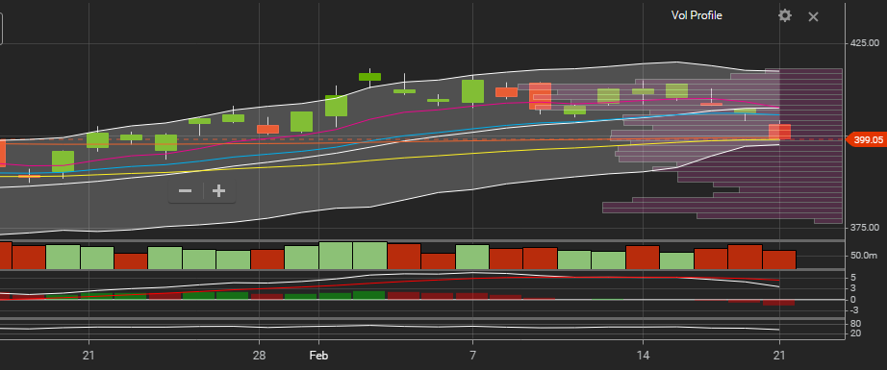Click the last red volume bar
Screen dimensions: 887x370
[x=779, y=259]
